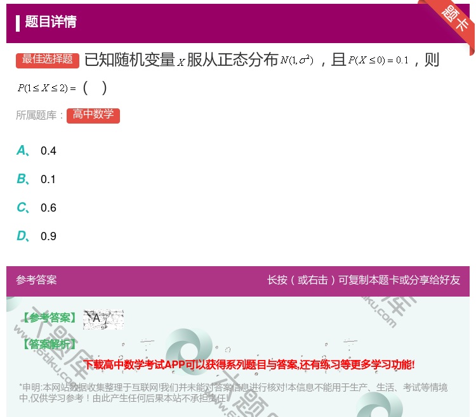Click the 长按（或右击）可复制本题卡 hint text

(x=364, y=279)
